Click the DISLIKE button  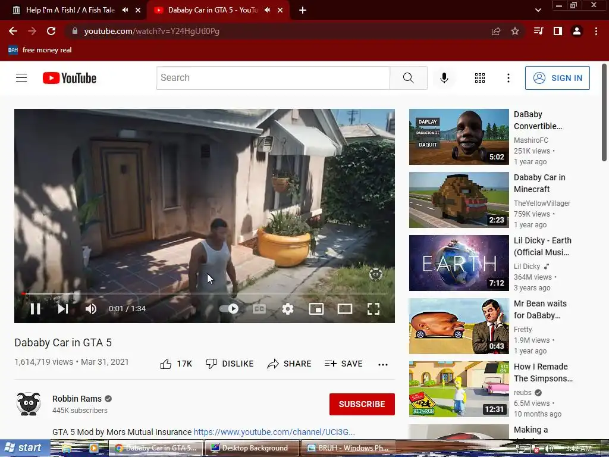230,364
